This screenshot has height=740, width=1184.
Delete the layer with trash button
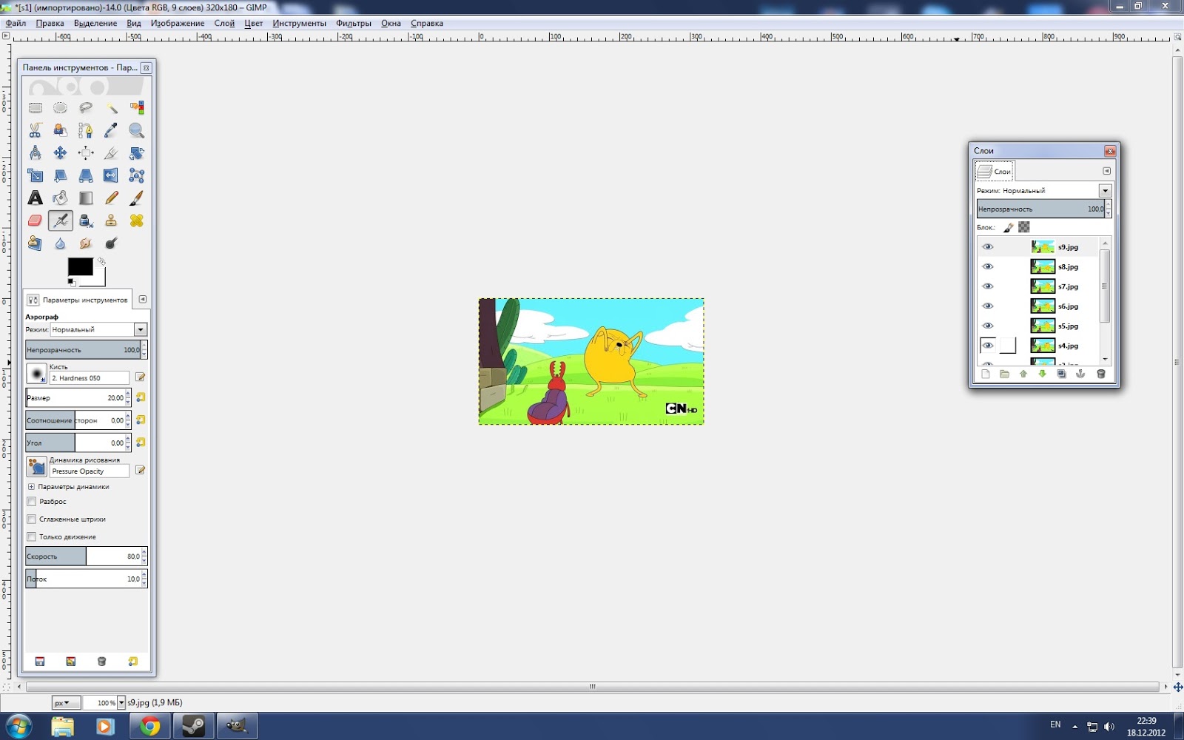tap(1100, 374)
